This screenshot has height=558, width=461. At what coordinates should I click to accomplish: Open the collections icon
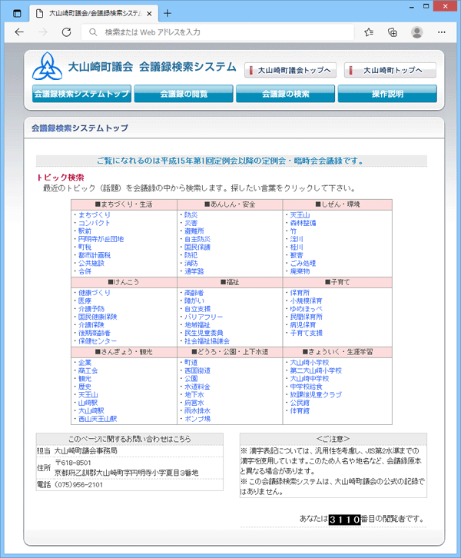pyautogui.click(x=393, y=32)
